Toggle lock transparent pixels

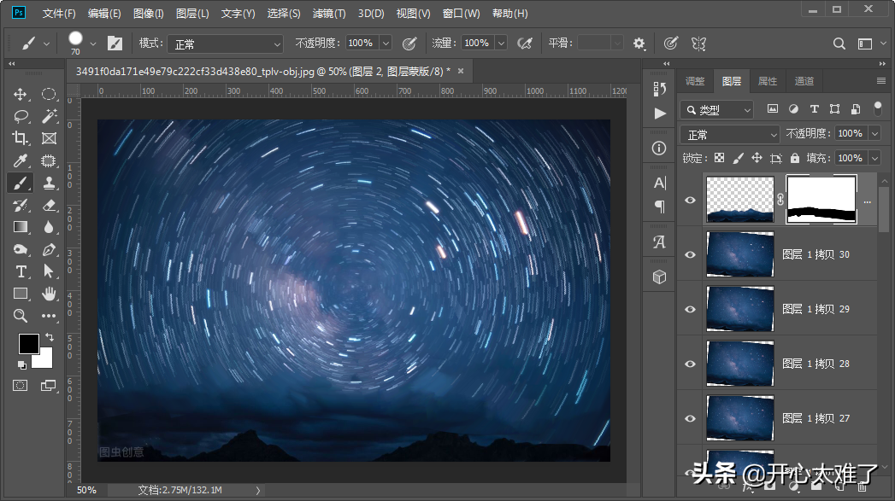pyautogui.click(x=720, y=158)
